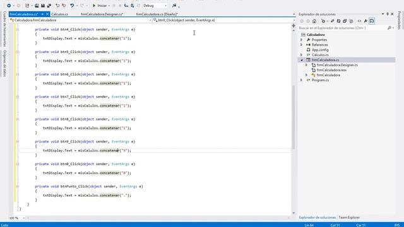Click the Solution Explorer Refresh icon

[338, 21]
